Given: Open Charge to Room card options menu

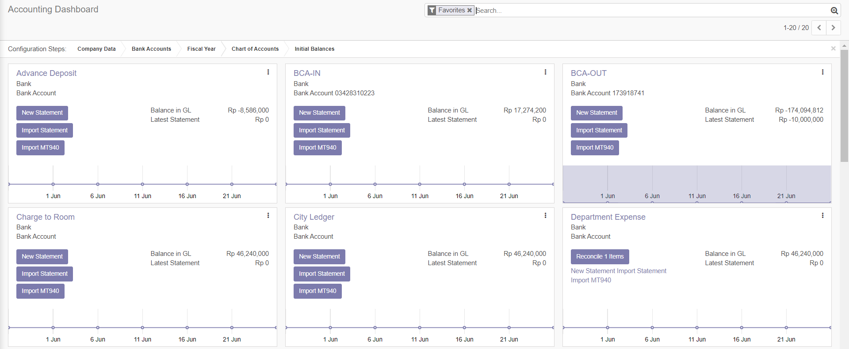Looking at the screenshot, I should 268,215.
